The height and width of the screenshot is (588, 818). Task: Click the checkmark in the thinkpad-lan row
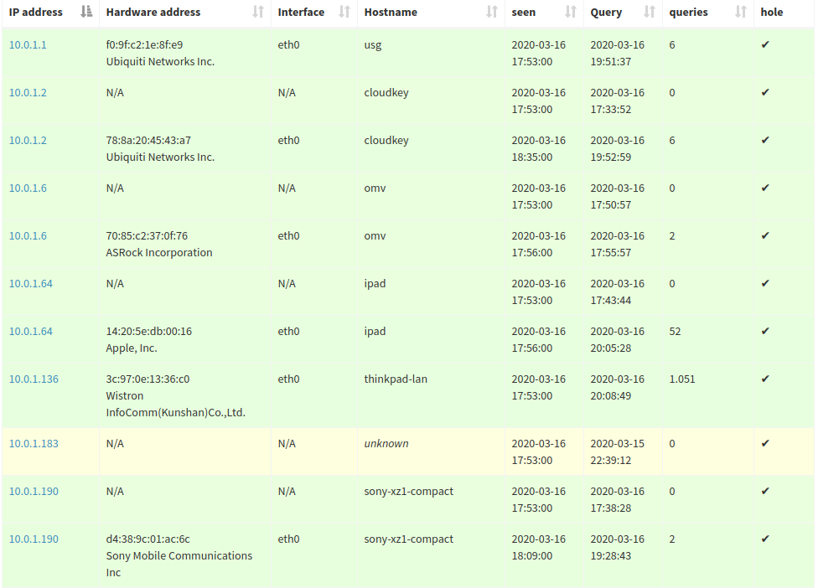(765, 379)
